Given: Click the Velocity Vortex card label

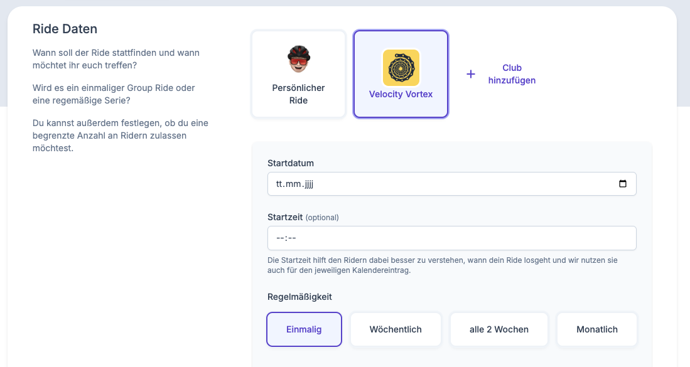Looking at the screenshot, I should pos(401,94).
